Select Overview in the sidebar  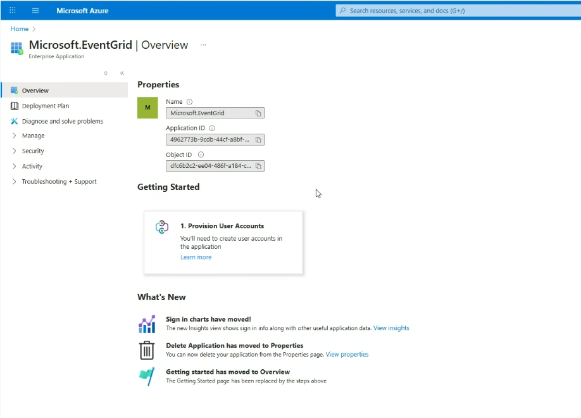[65, 90]
